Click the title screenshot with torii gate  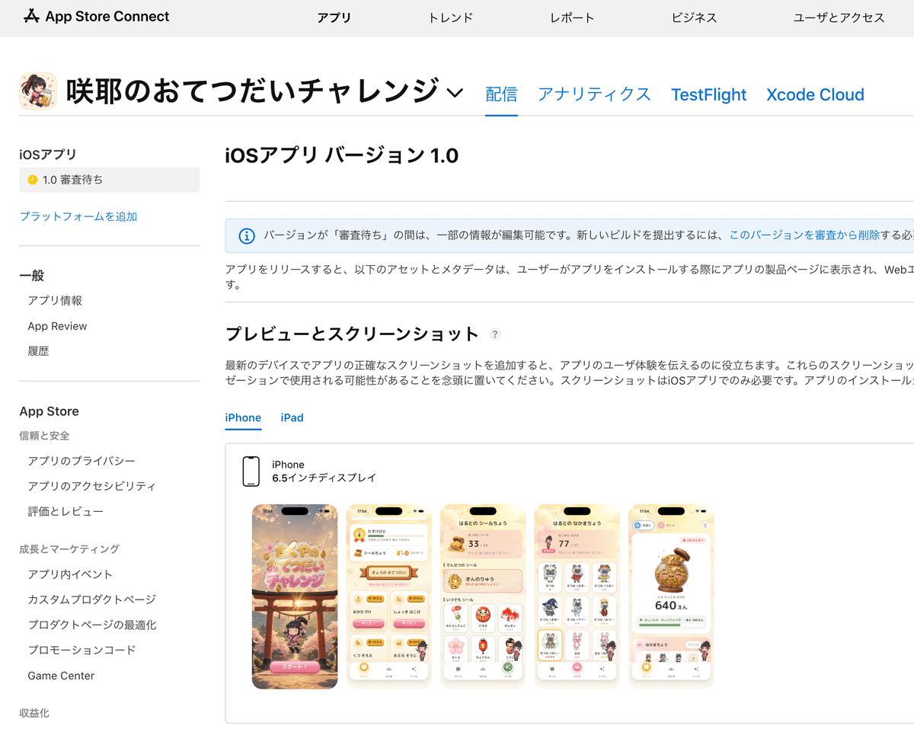point(295,596)
